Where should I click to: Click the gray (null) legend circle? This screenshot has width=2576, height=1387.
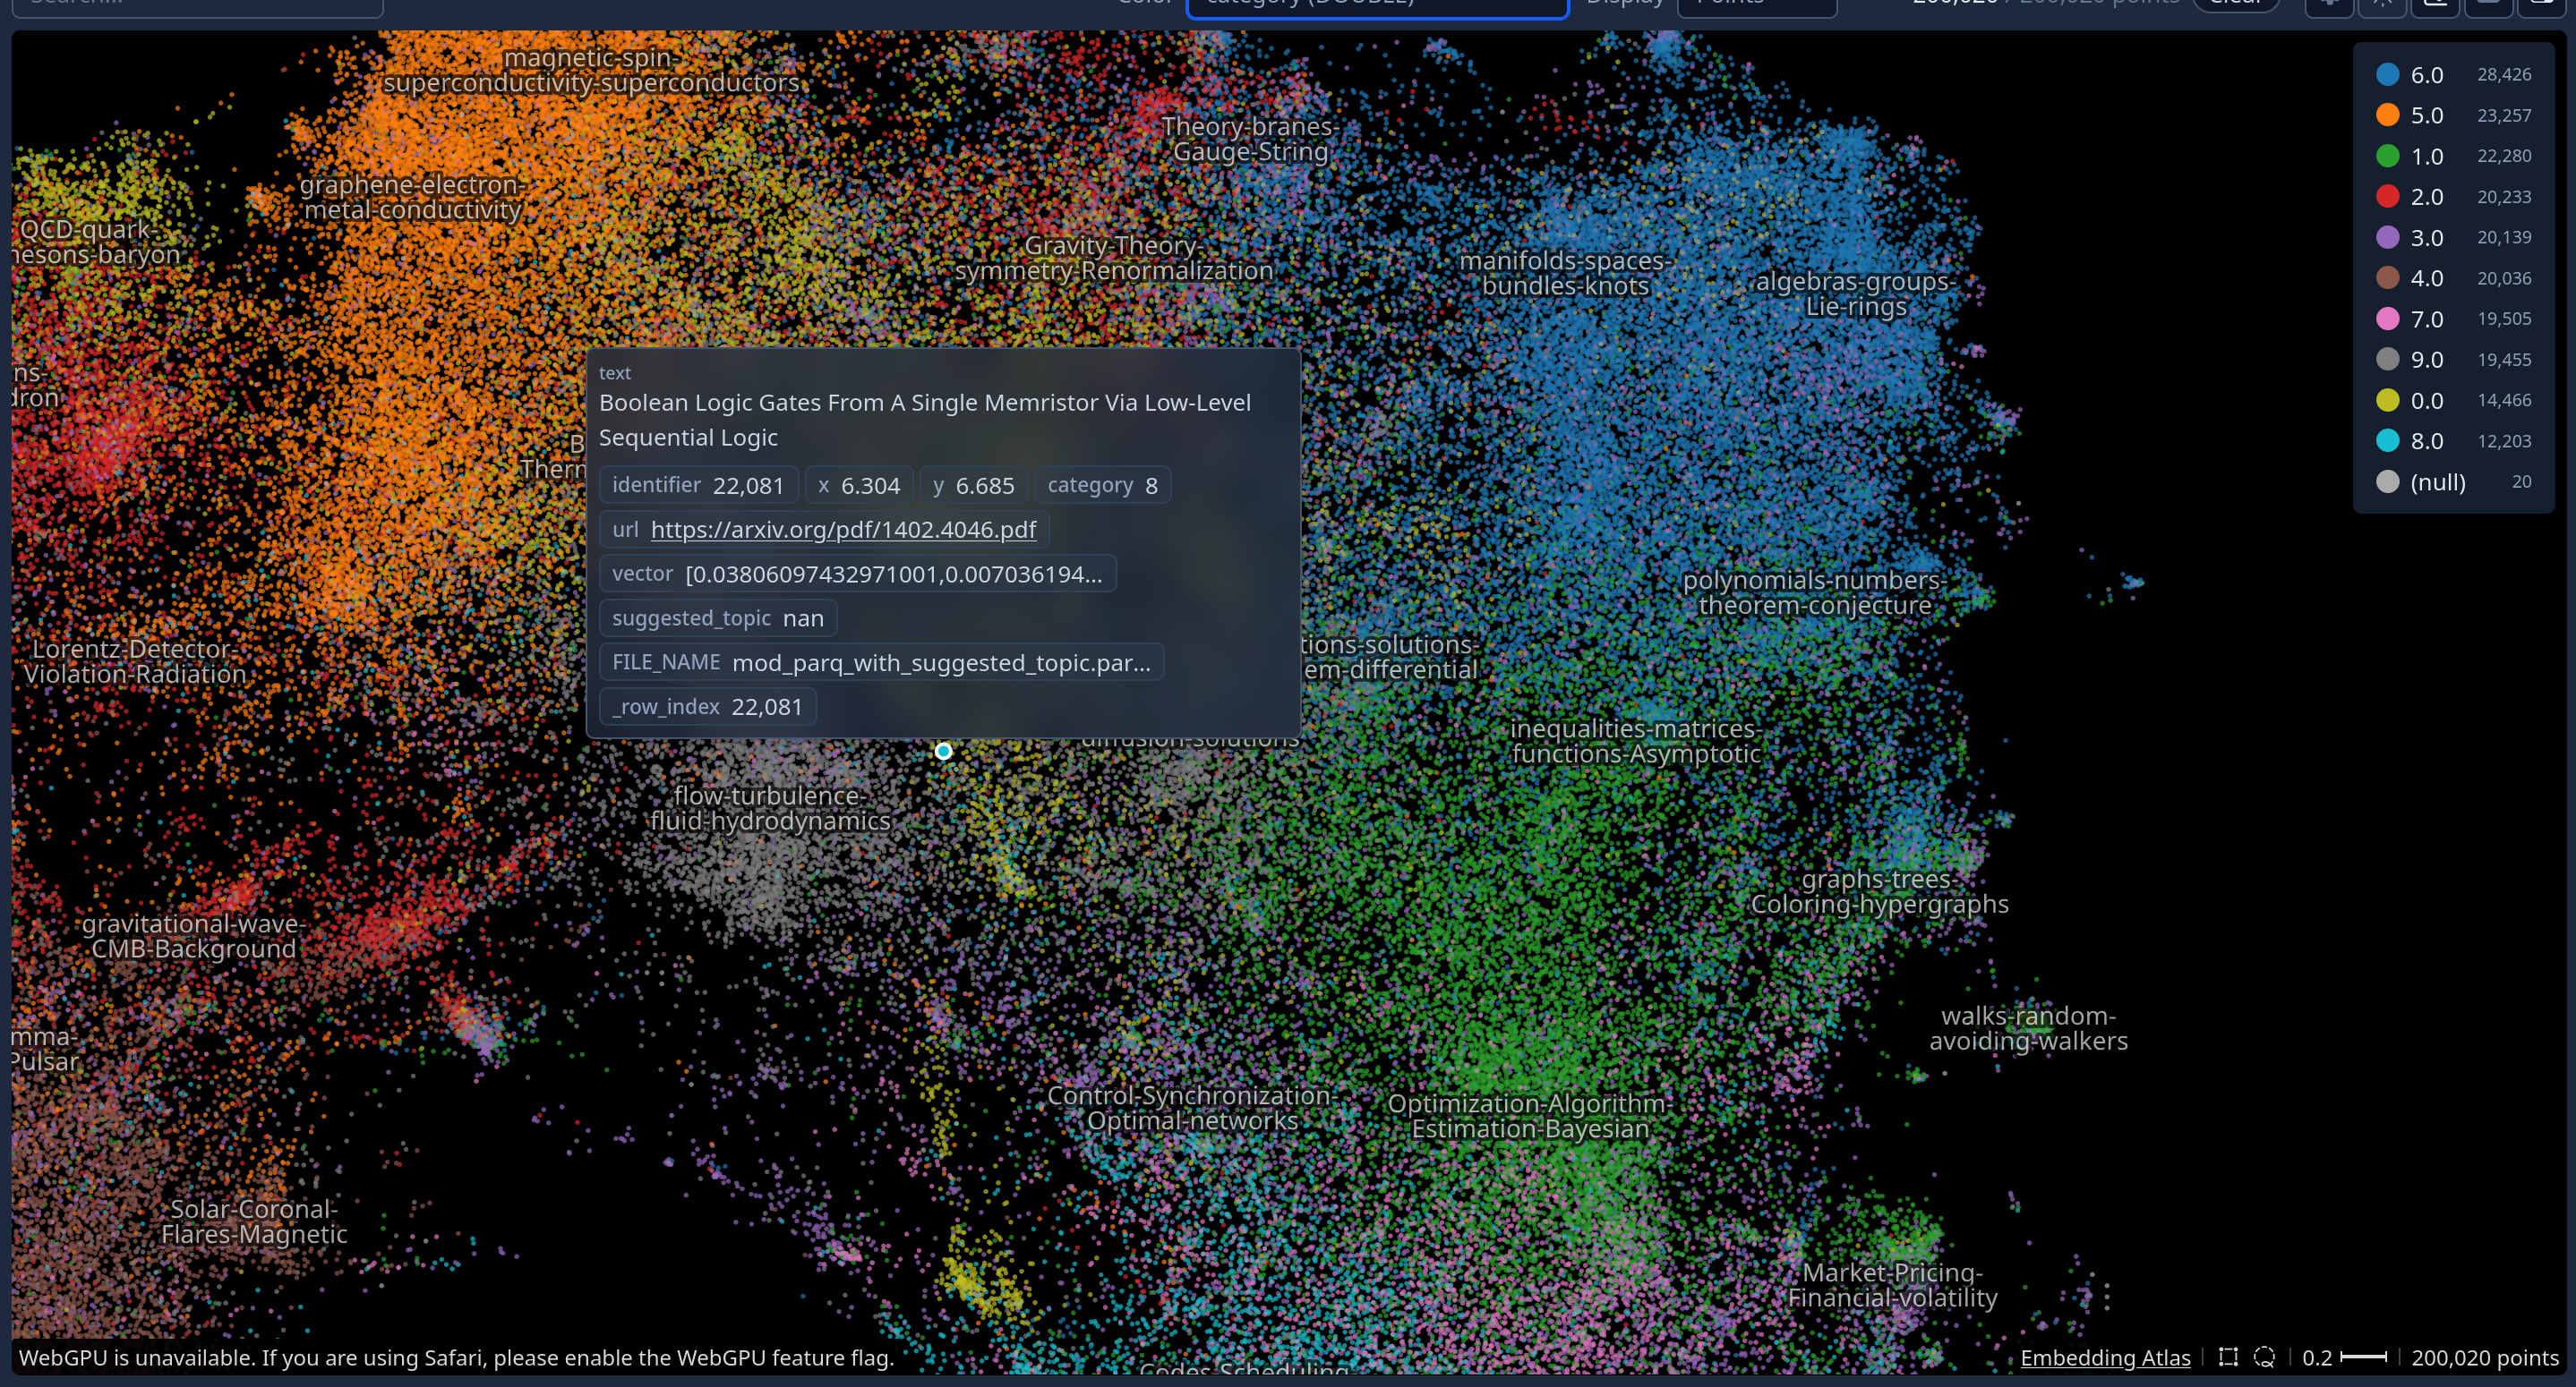pyautogui.click(x=2387, y=481)
